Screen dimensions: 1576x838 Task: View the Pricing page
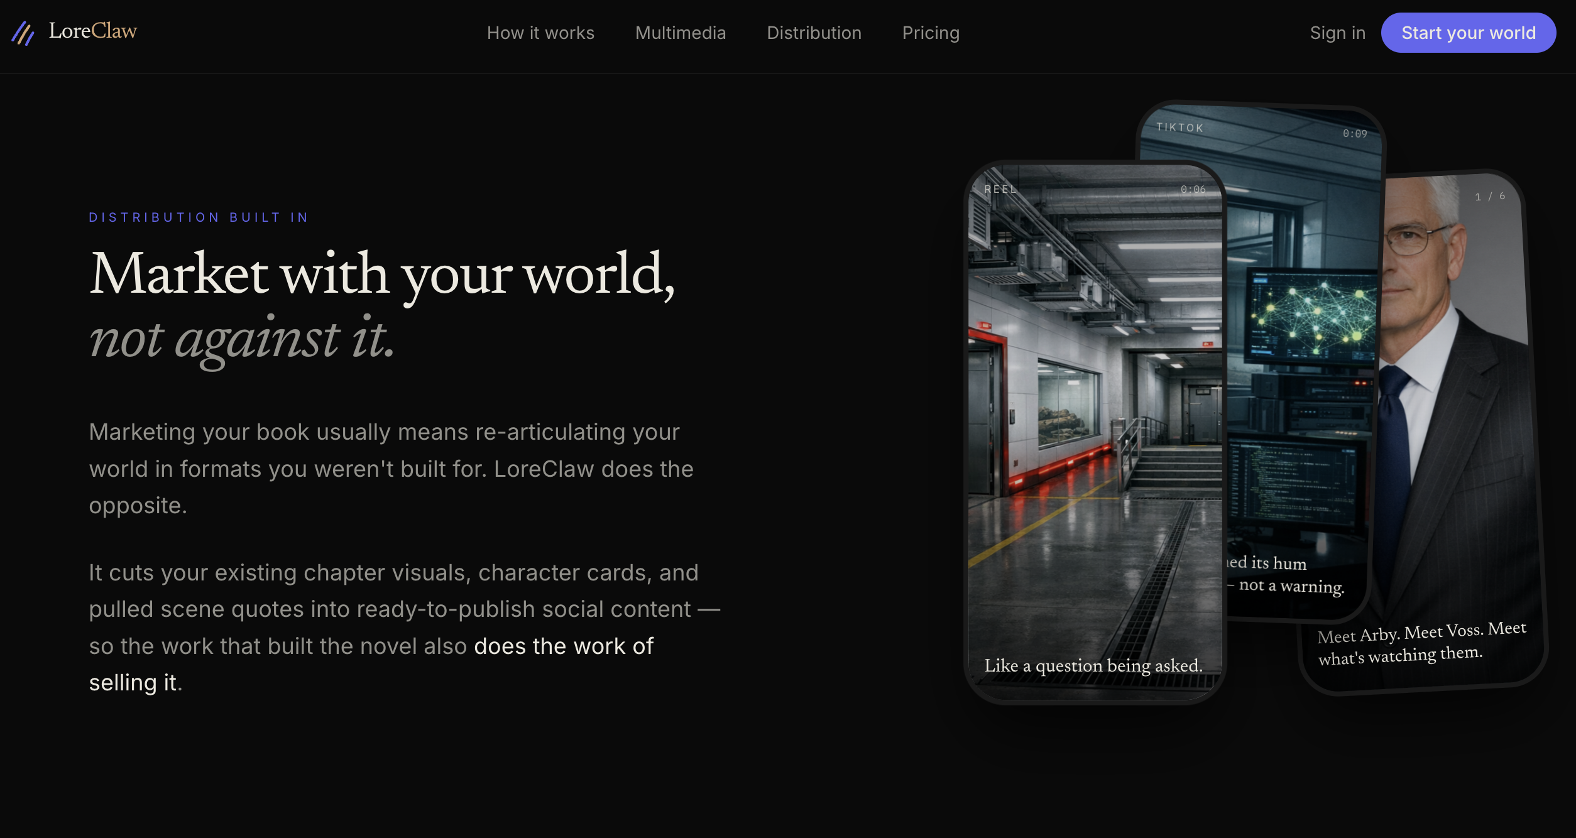click(x=931, y=33)
